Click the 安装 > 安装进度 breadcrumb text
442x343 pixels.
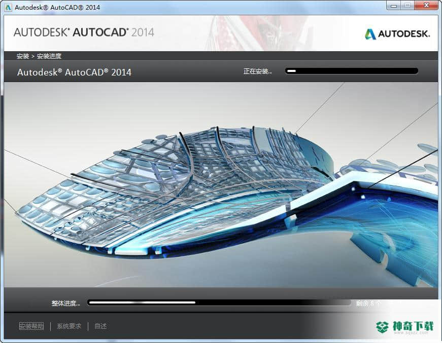pos(39,56)
